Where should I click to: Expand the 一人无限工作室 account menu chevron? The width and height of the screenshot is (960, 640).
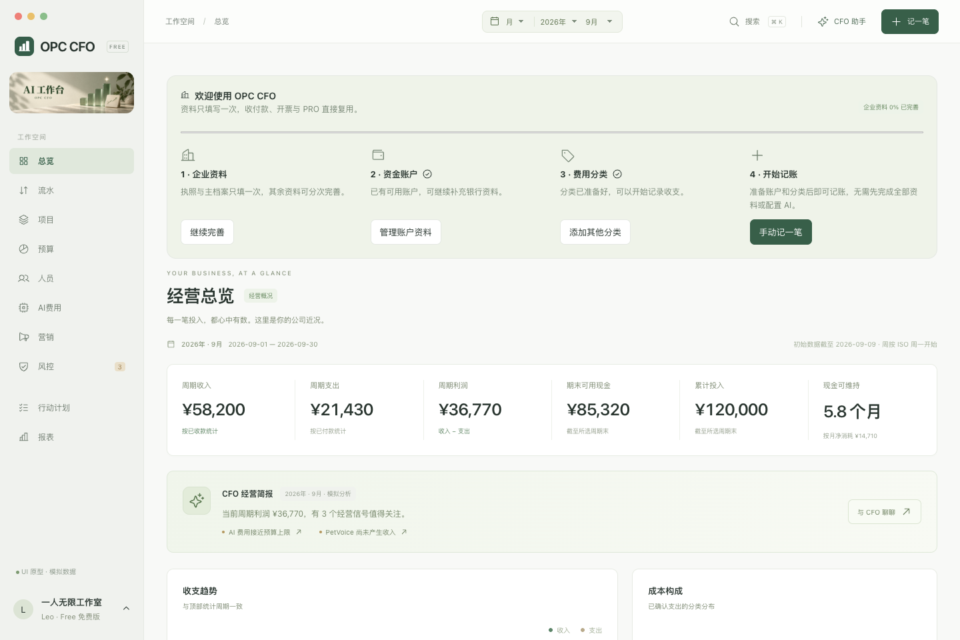pos(126,608)
